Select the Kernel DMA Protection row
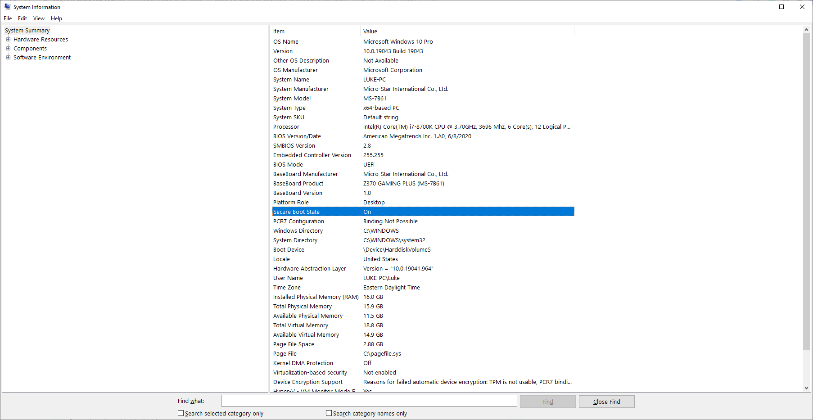The width and height of the screenshot is (813, 420). click(423, 363)
